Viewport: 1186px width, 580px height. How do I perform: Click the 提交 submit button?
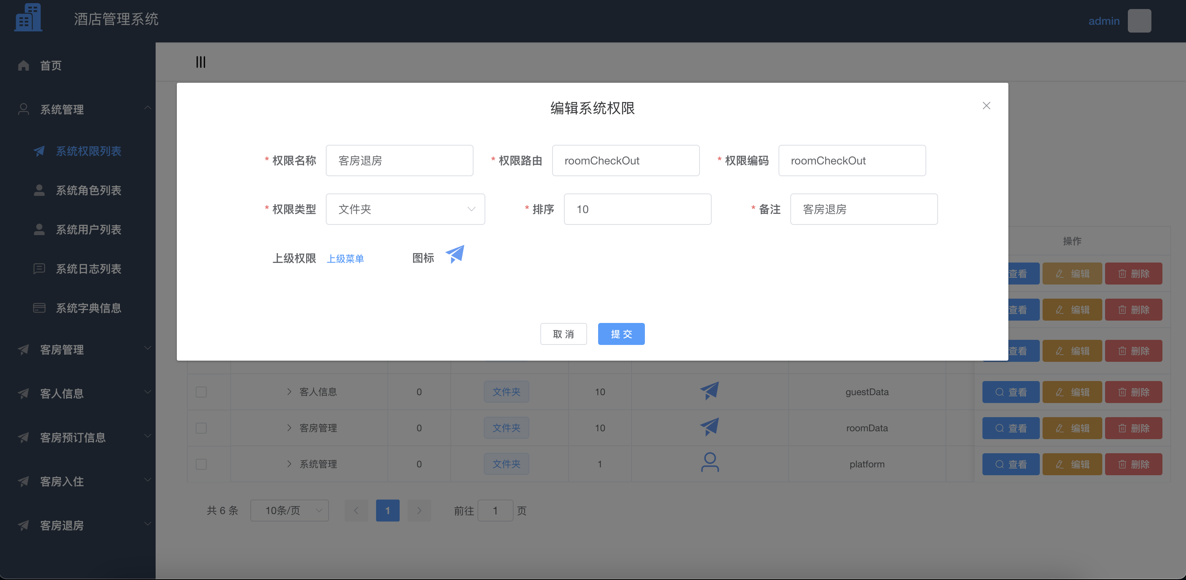(621, 334)
